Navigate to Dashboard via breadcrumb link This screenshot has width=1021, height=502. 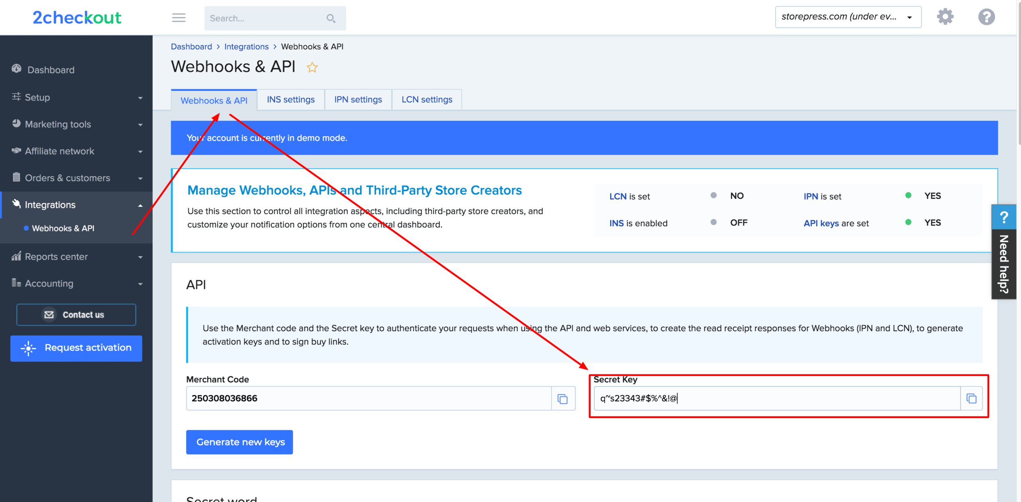[x=191, y=46]
